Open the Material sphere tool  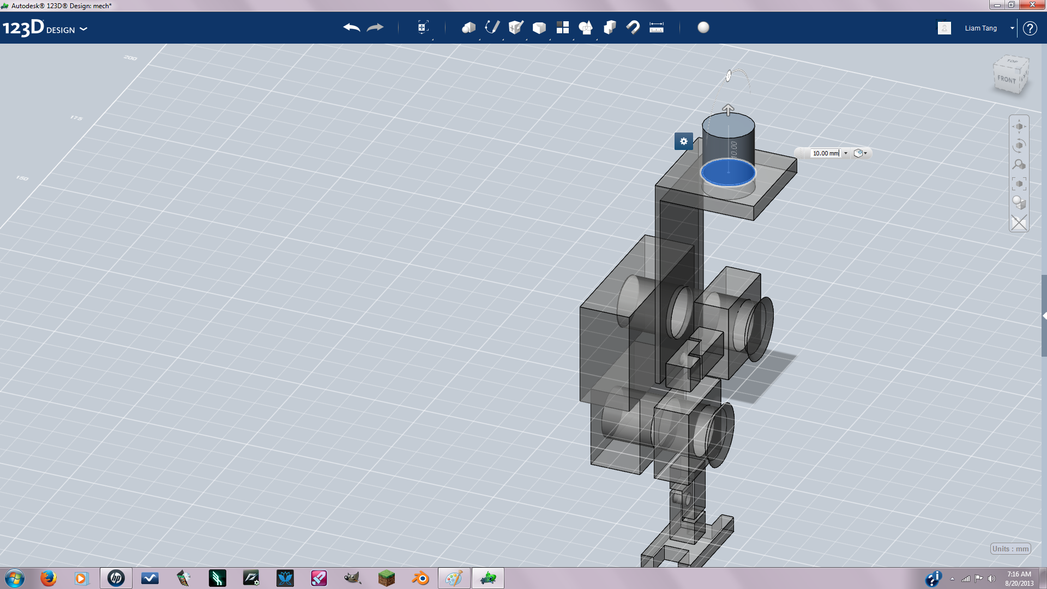(703, 27)
